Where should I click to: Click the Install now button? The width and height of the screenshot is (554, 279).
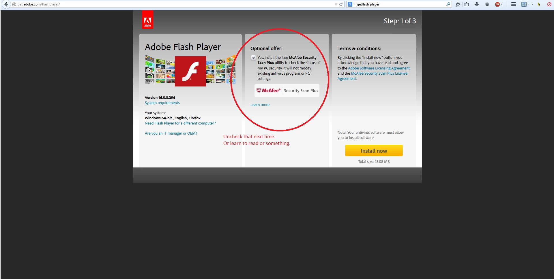pos(374,150)
